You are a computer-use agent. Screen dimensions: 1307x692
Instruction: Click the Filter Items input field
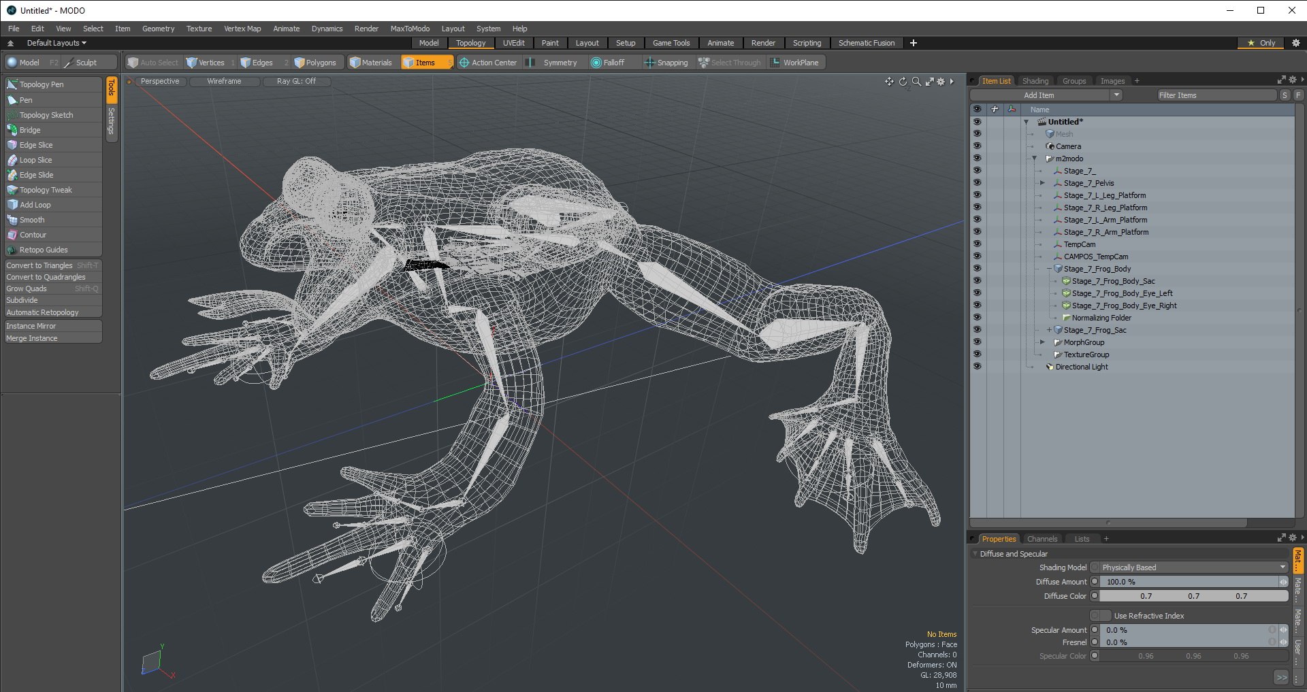[x=1216, y=95]
